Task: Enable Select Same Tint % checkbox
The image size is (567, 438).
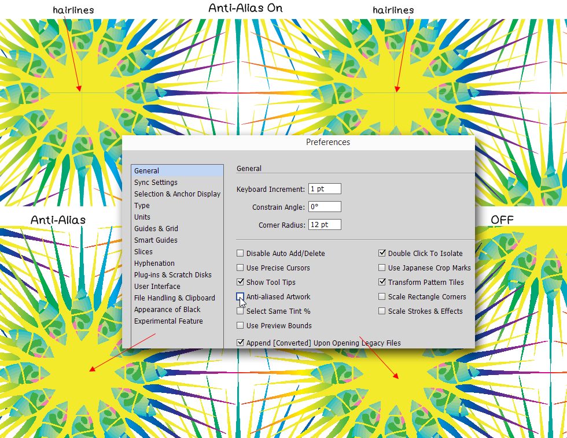Action: (x=240, y=311)
